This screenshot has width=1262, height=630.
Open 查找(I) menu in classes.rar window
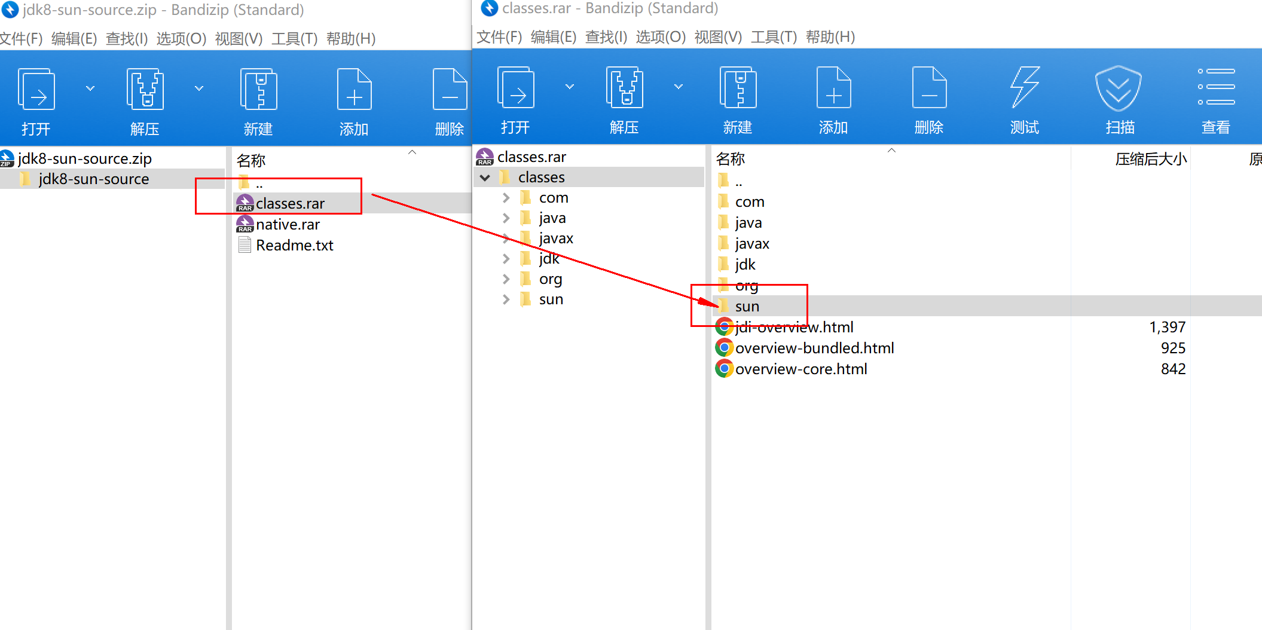coord(606,37)
